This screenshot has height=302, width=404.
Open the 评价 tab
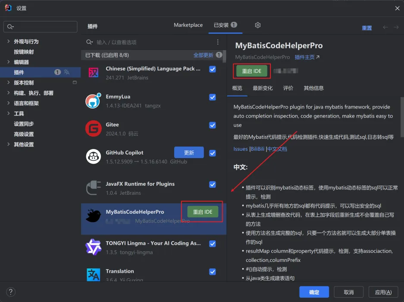288,88
